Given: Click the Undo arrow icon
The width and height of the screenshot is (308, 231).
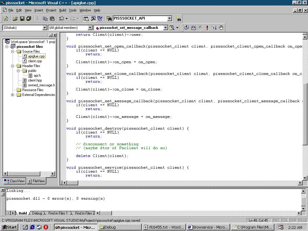Looking at the screenshot, I should 61,18.
